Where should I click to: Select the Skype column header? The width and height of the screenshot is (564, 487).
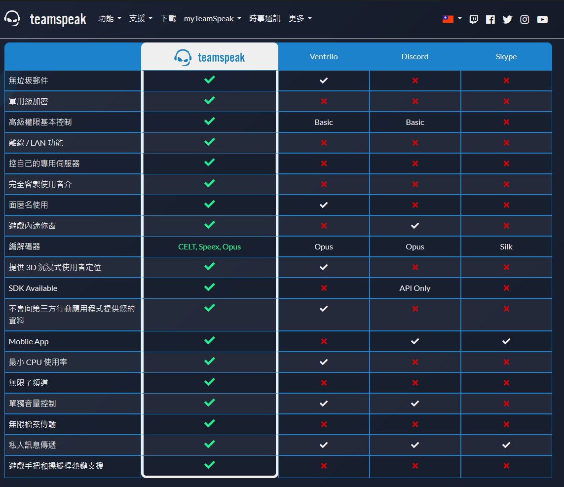point(506,56)
